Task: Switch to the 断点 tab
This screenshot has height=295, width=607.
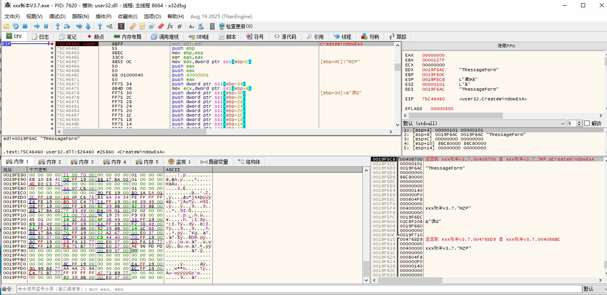Action: [x=96, y=36]
